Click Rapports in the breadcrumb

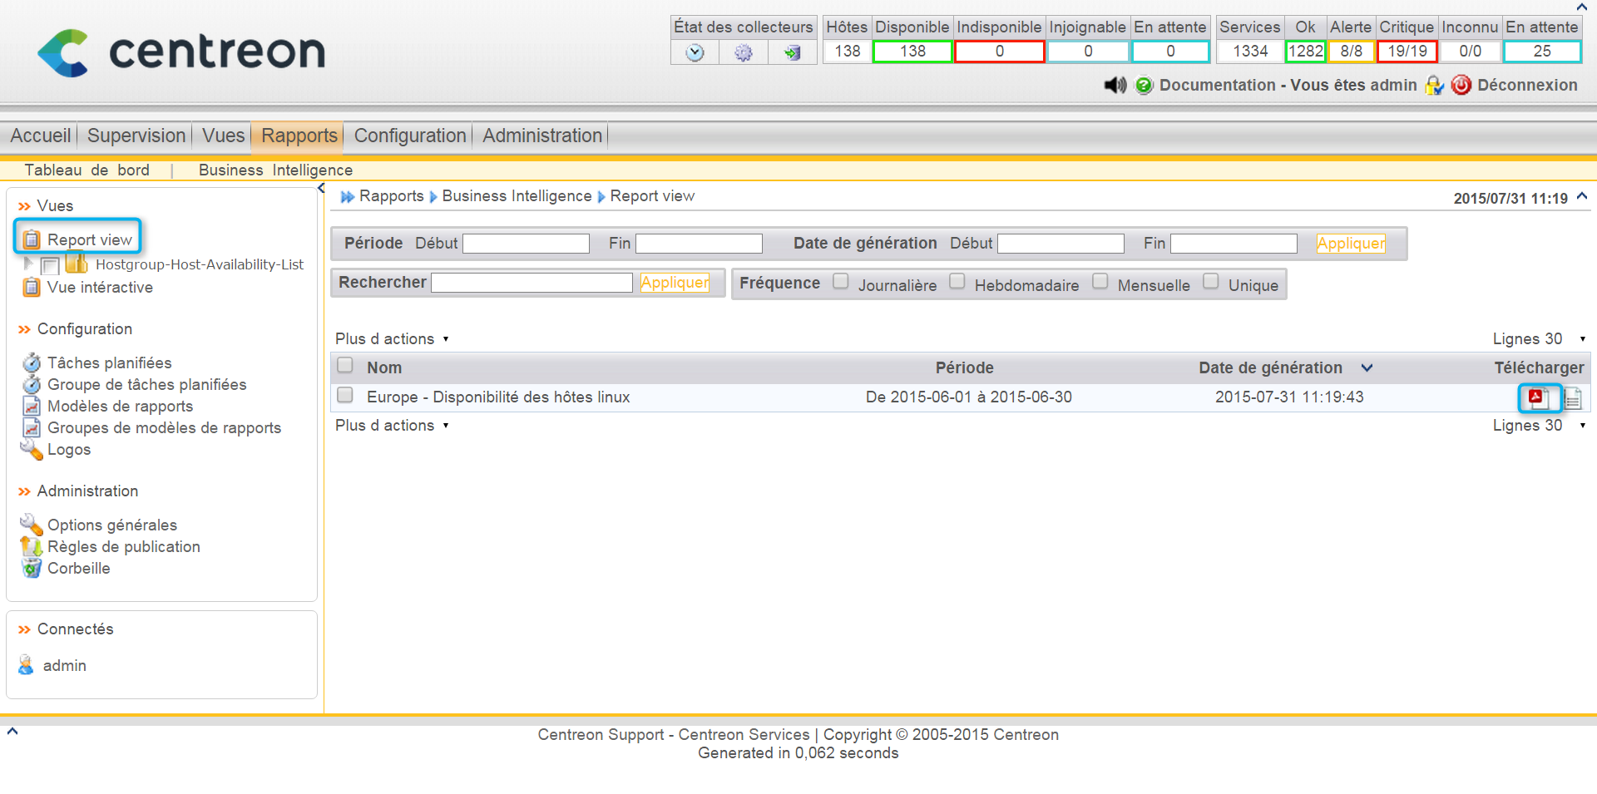point(392,195)
